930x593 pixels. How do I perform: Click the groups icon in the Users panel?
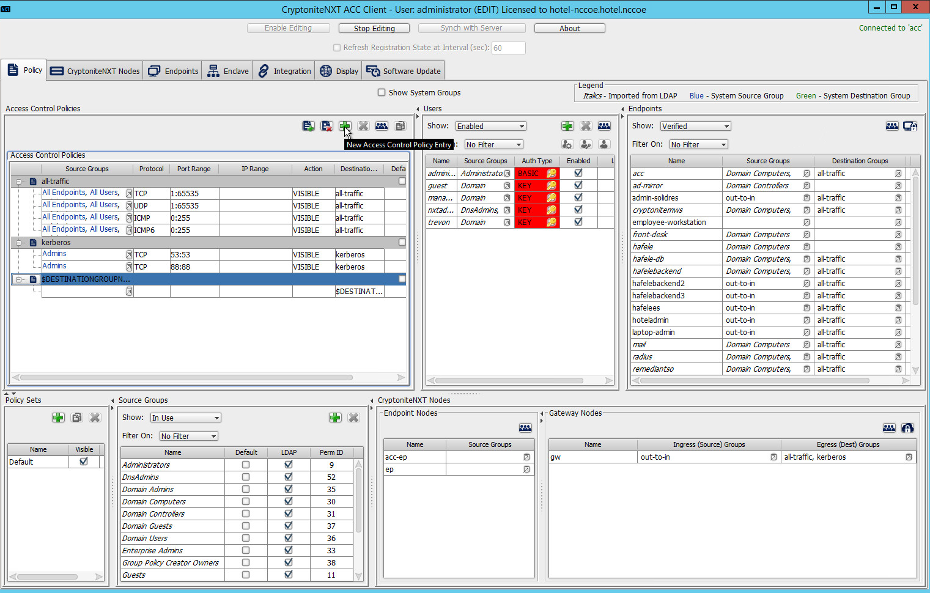point(604,126)
